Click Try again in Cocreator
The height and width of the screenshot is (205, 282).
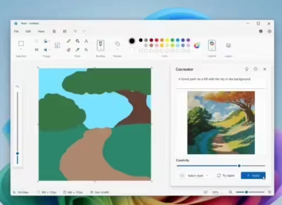(226, 175)
